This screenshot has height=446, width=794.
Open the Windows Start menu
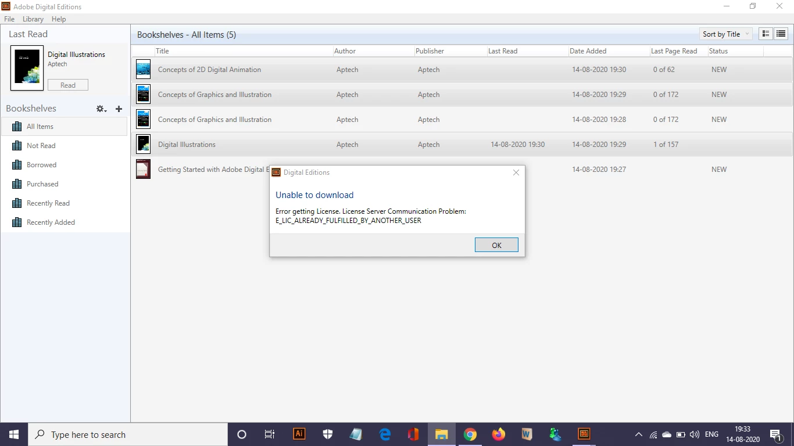[14, 434]
